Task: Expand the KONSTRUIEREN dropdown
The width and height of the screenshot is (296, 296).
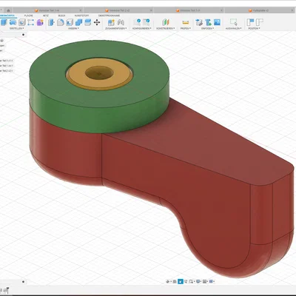Action: click(166, 29)
